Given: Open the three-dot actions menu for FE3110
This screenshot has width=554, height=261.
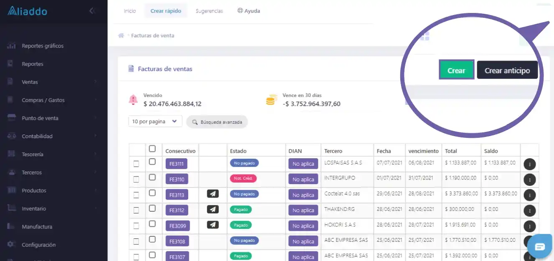Looking at the screenshot, I should coord(530,180).
